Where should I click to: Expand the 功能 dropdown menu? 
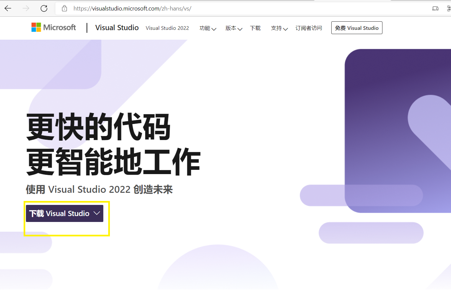click(x=208, y=28)
